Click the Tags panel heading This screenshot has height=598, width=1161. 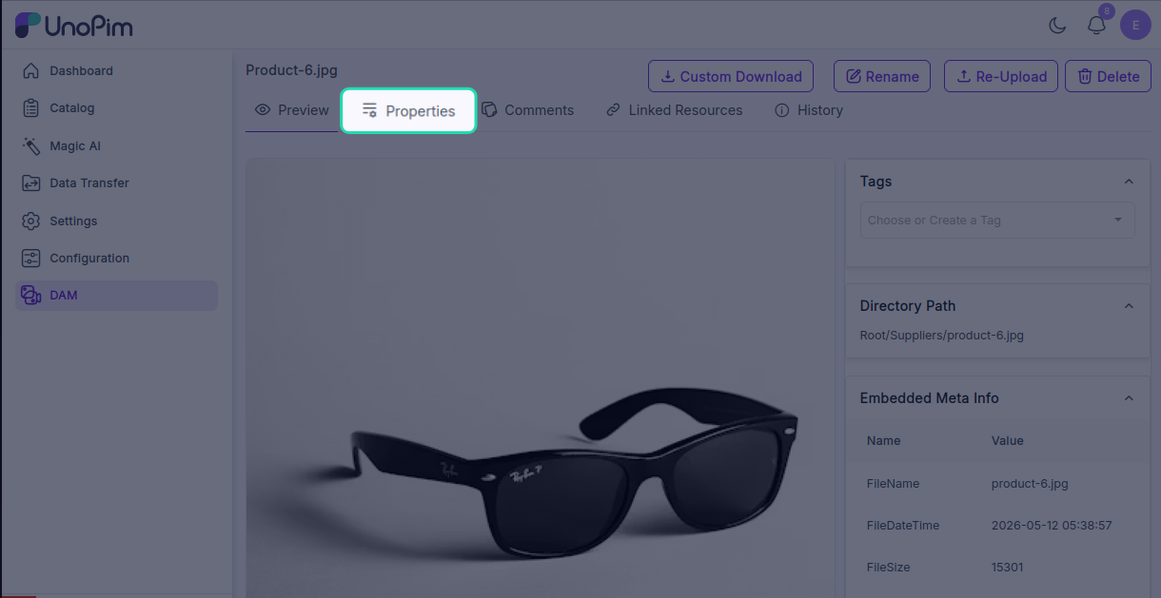click(876, 182)
